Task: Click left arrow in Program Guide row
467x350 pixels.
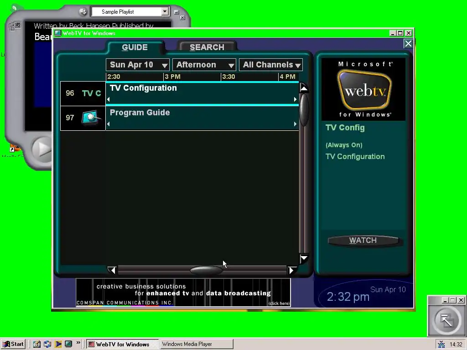Action: (x=109, y=124)
